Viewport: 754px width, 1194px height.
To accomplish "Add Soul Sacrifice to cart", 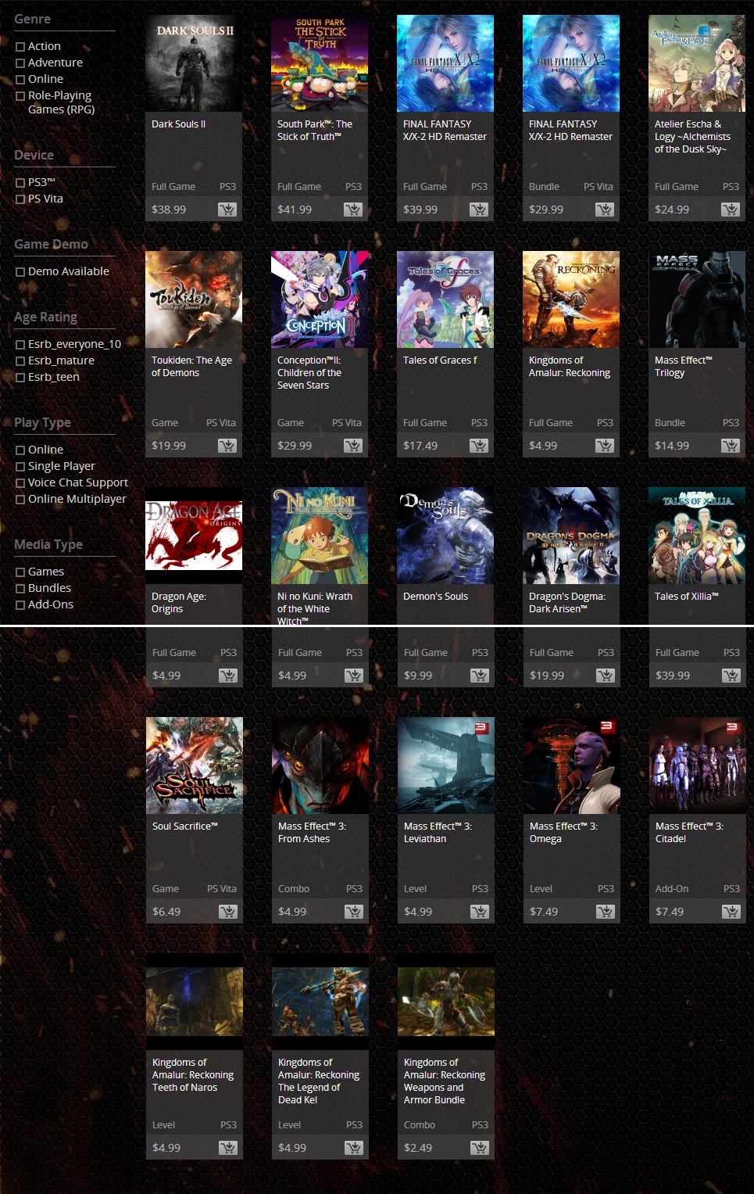I will pos(228,912).
